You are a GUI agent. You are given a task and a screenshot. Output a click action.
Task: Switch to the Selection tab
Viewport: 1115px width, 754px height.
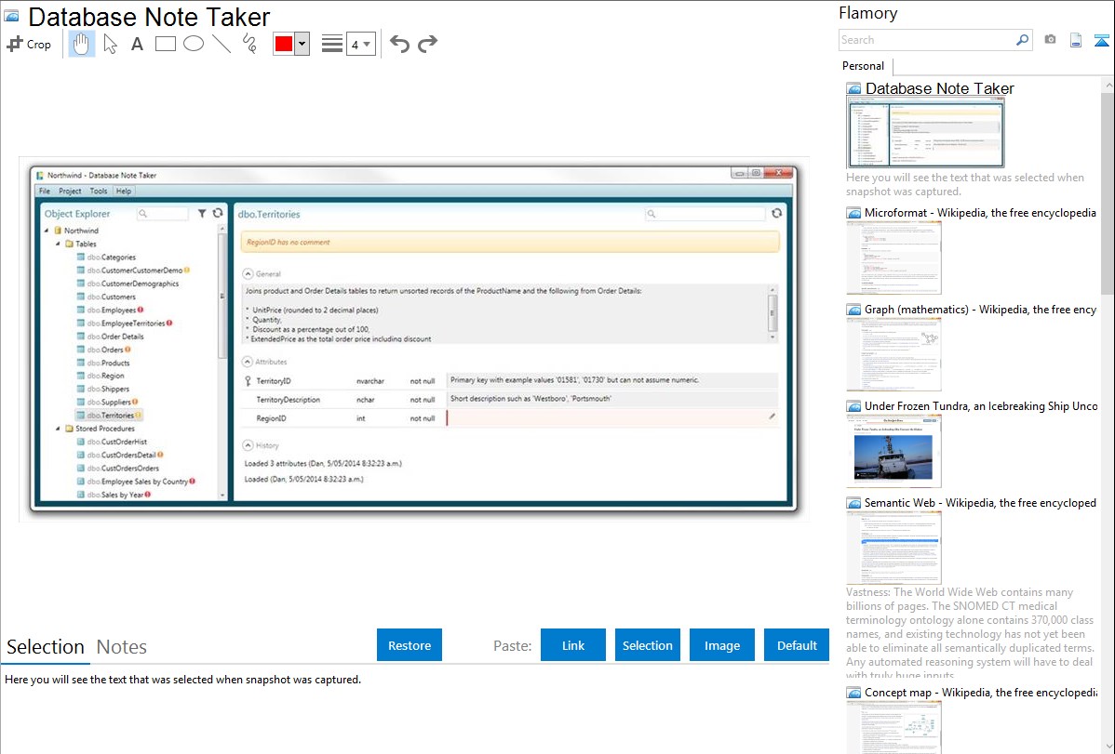(x=46, y=647)
